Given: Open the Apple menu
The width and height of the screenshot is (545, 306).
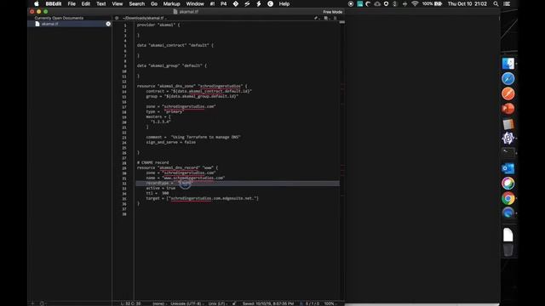Looking at the screenshot, I should pyautogui.click(x=36, y=3).
